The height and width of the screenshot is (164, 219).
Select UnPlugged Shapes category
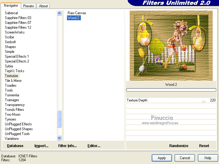tap(19, 129)
